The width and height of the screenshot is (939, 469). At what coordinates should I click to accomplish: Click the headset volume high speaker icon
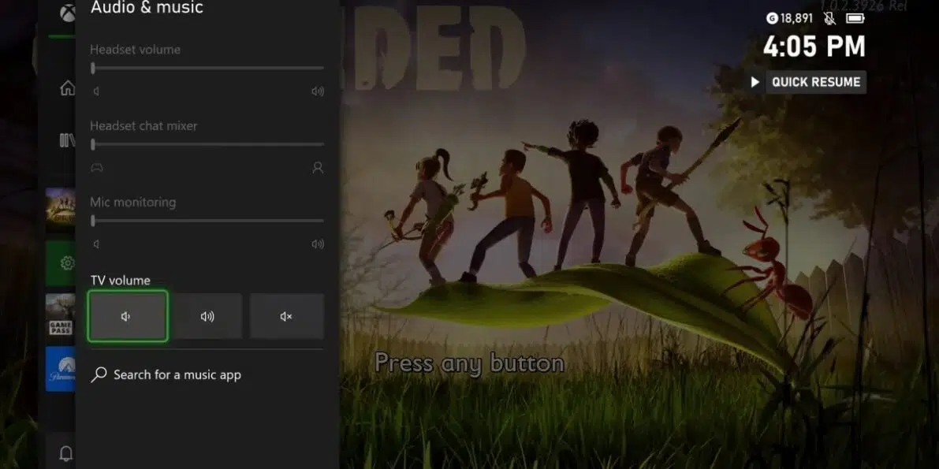coord(318,91)
